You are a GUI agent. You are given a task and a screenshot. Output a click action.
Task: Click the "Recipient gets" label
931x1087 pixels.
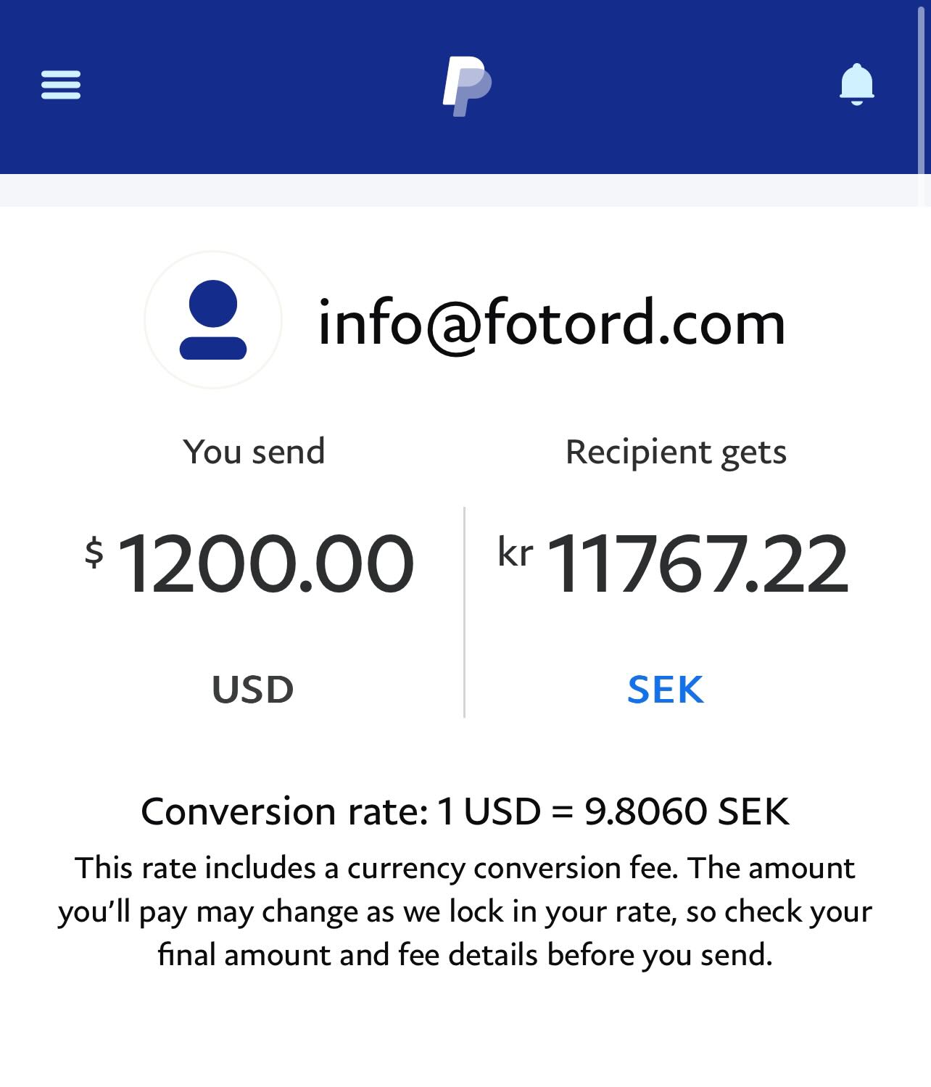pos(676,453)
